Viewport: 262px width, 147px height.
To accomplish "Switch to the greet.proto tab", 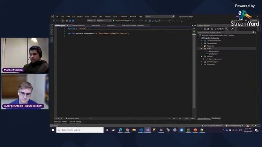I will point(96,25).
